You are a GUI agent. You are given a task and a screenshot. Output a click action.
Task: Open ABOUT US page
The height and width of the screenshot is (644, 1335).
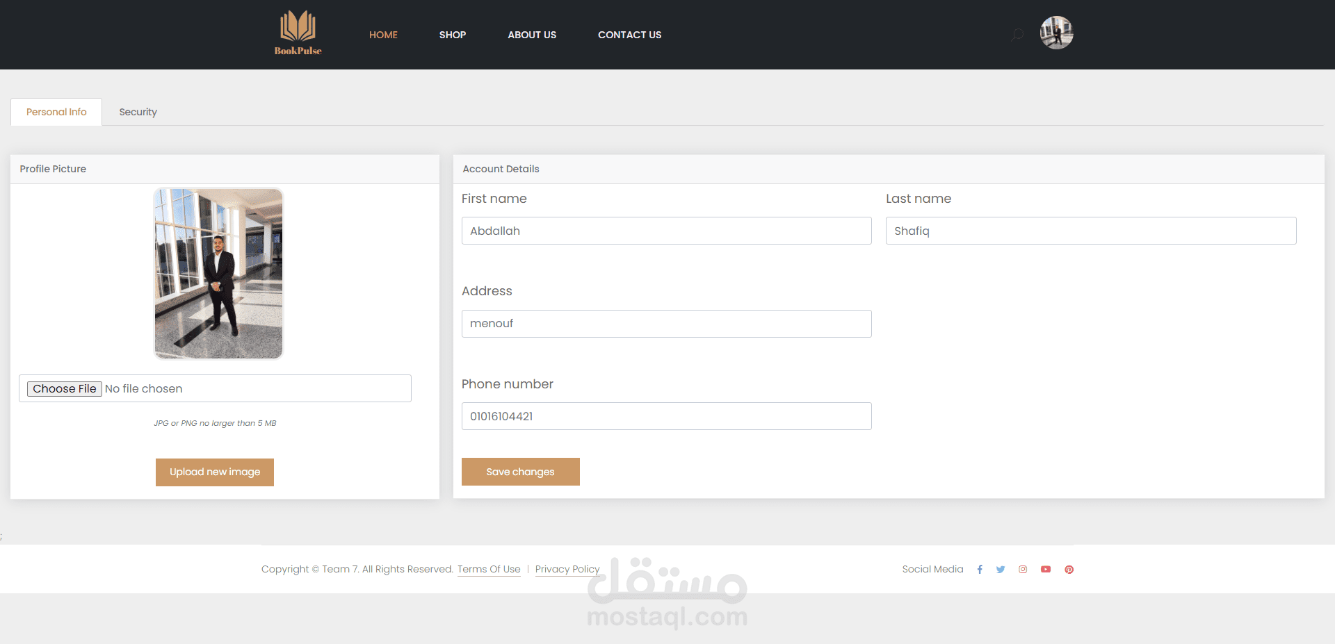pos(532,35)
